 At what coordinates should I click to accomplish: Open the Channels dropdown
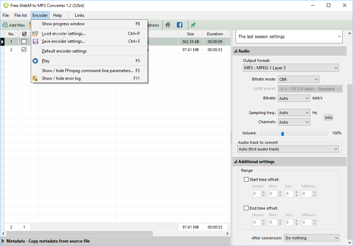(x=294, y=122)
